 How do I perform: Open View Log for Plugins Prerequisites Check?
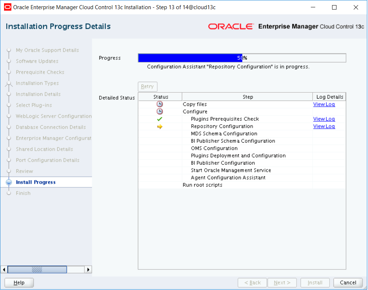(324, 119)
